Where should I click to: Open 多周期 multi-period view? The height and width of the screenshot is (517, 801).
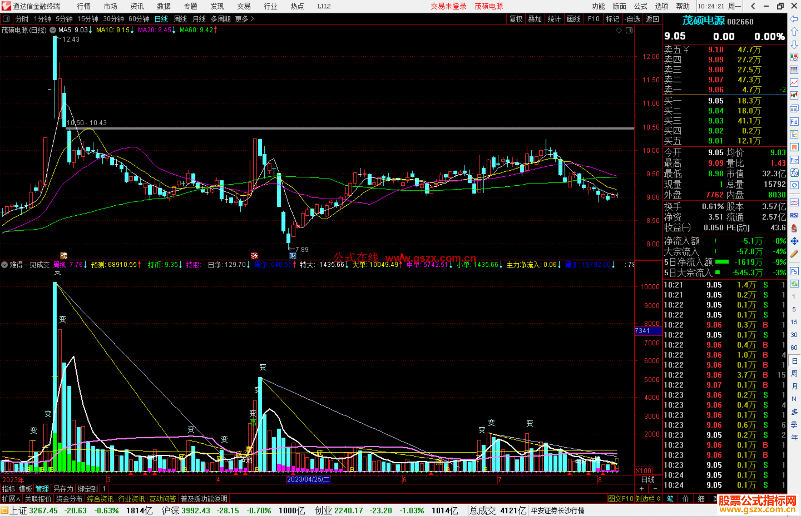pos(220,19)
